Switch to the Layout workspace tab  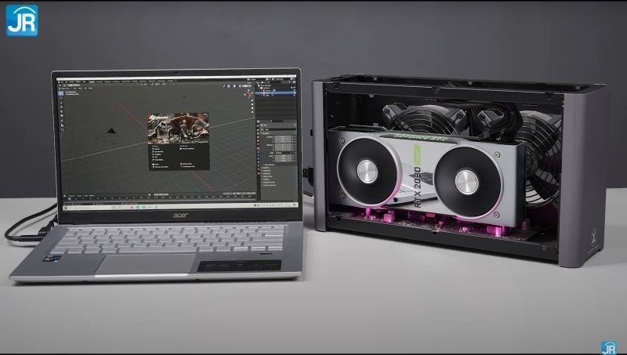(92, 82)
